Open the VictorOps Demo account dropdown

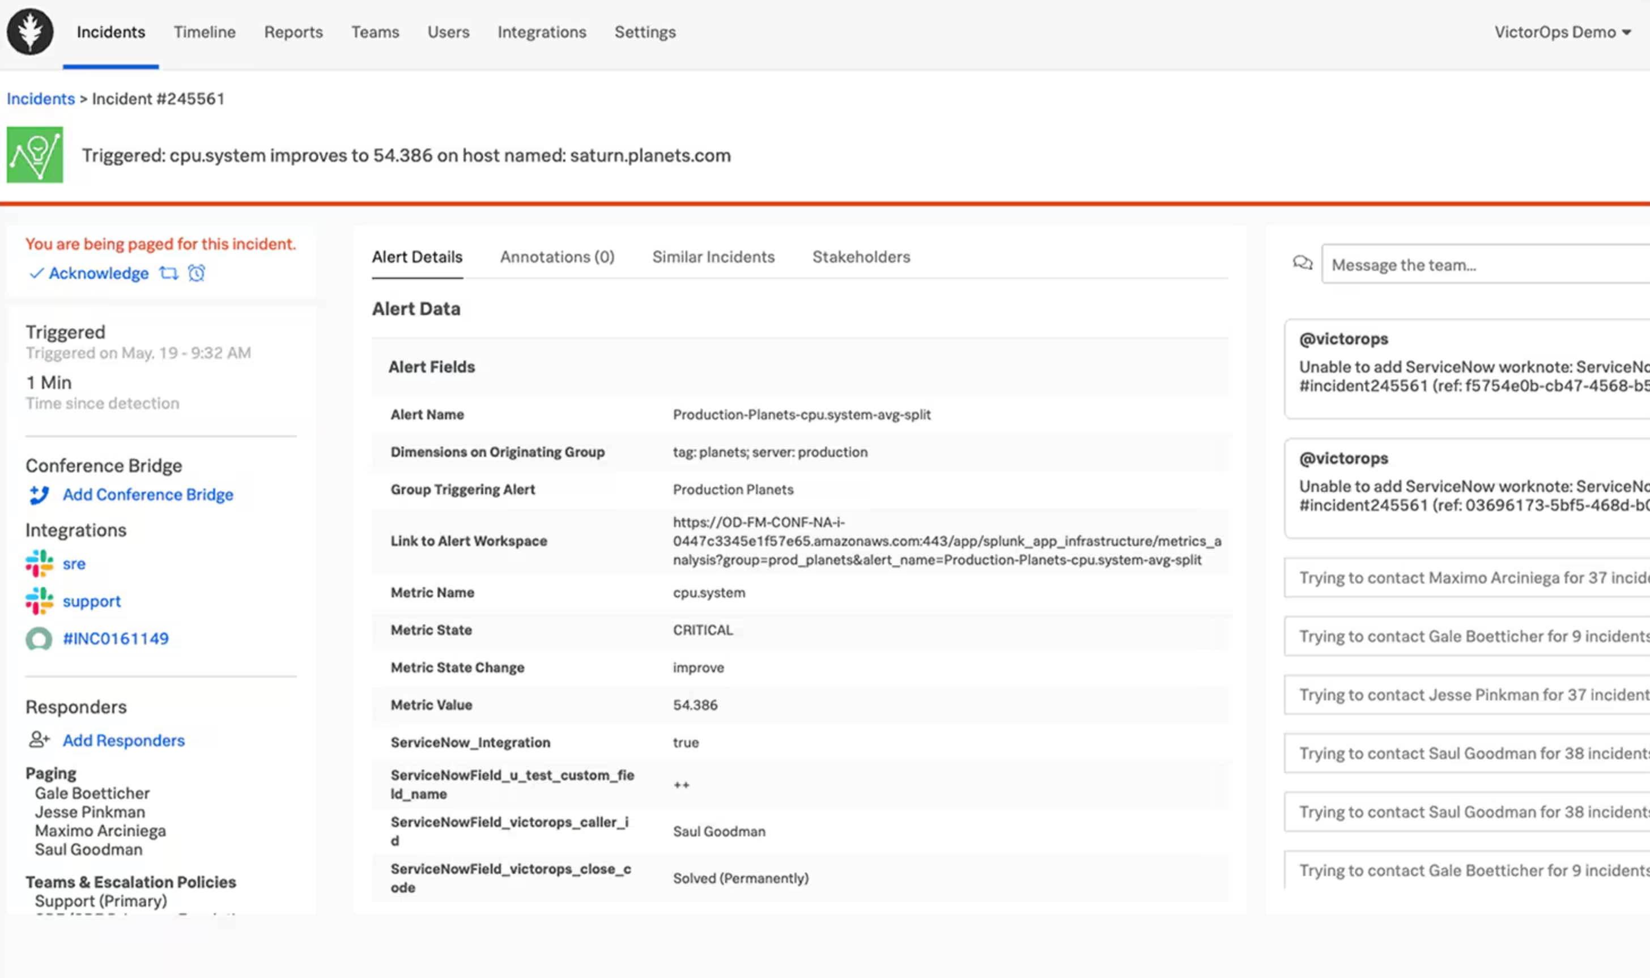(x=1563, y=32)
